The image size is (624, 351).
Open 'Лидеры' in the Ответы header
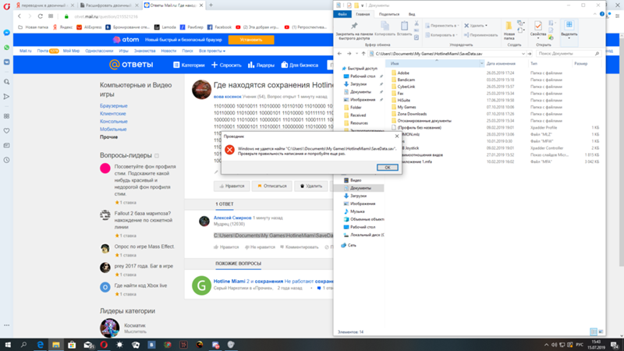261,65
